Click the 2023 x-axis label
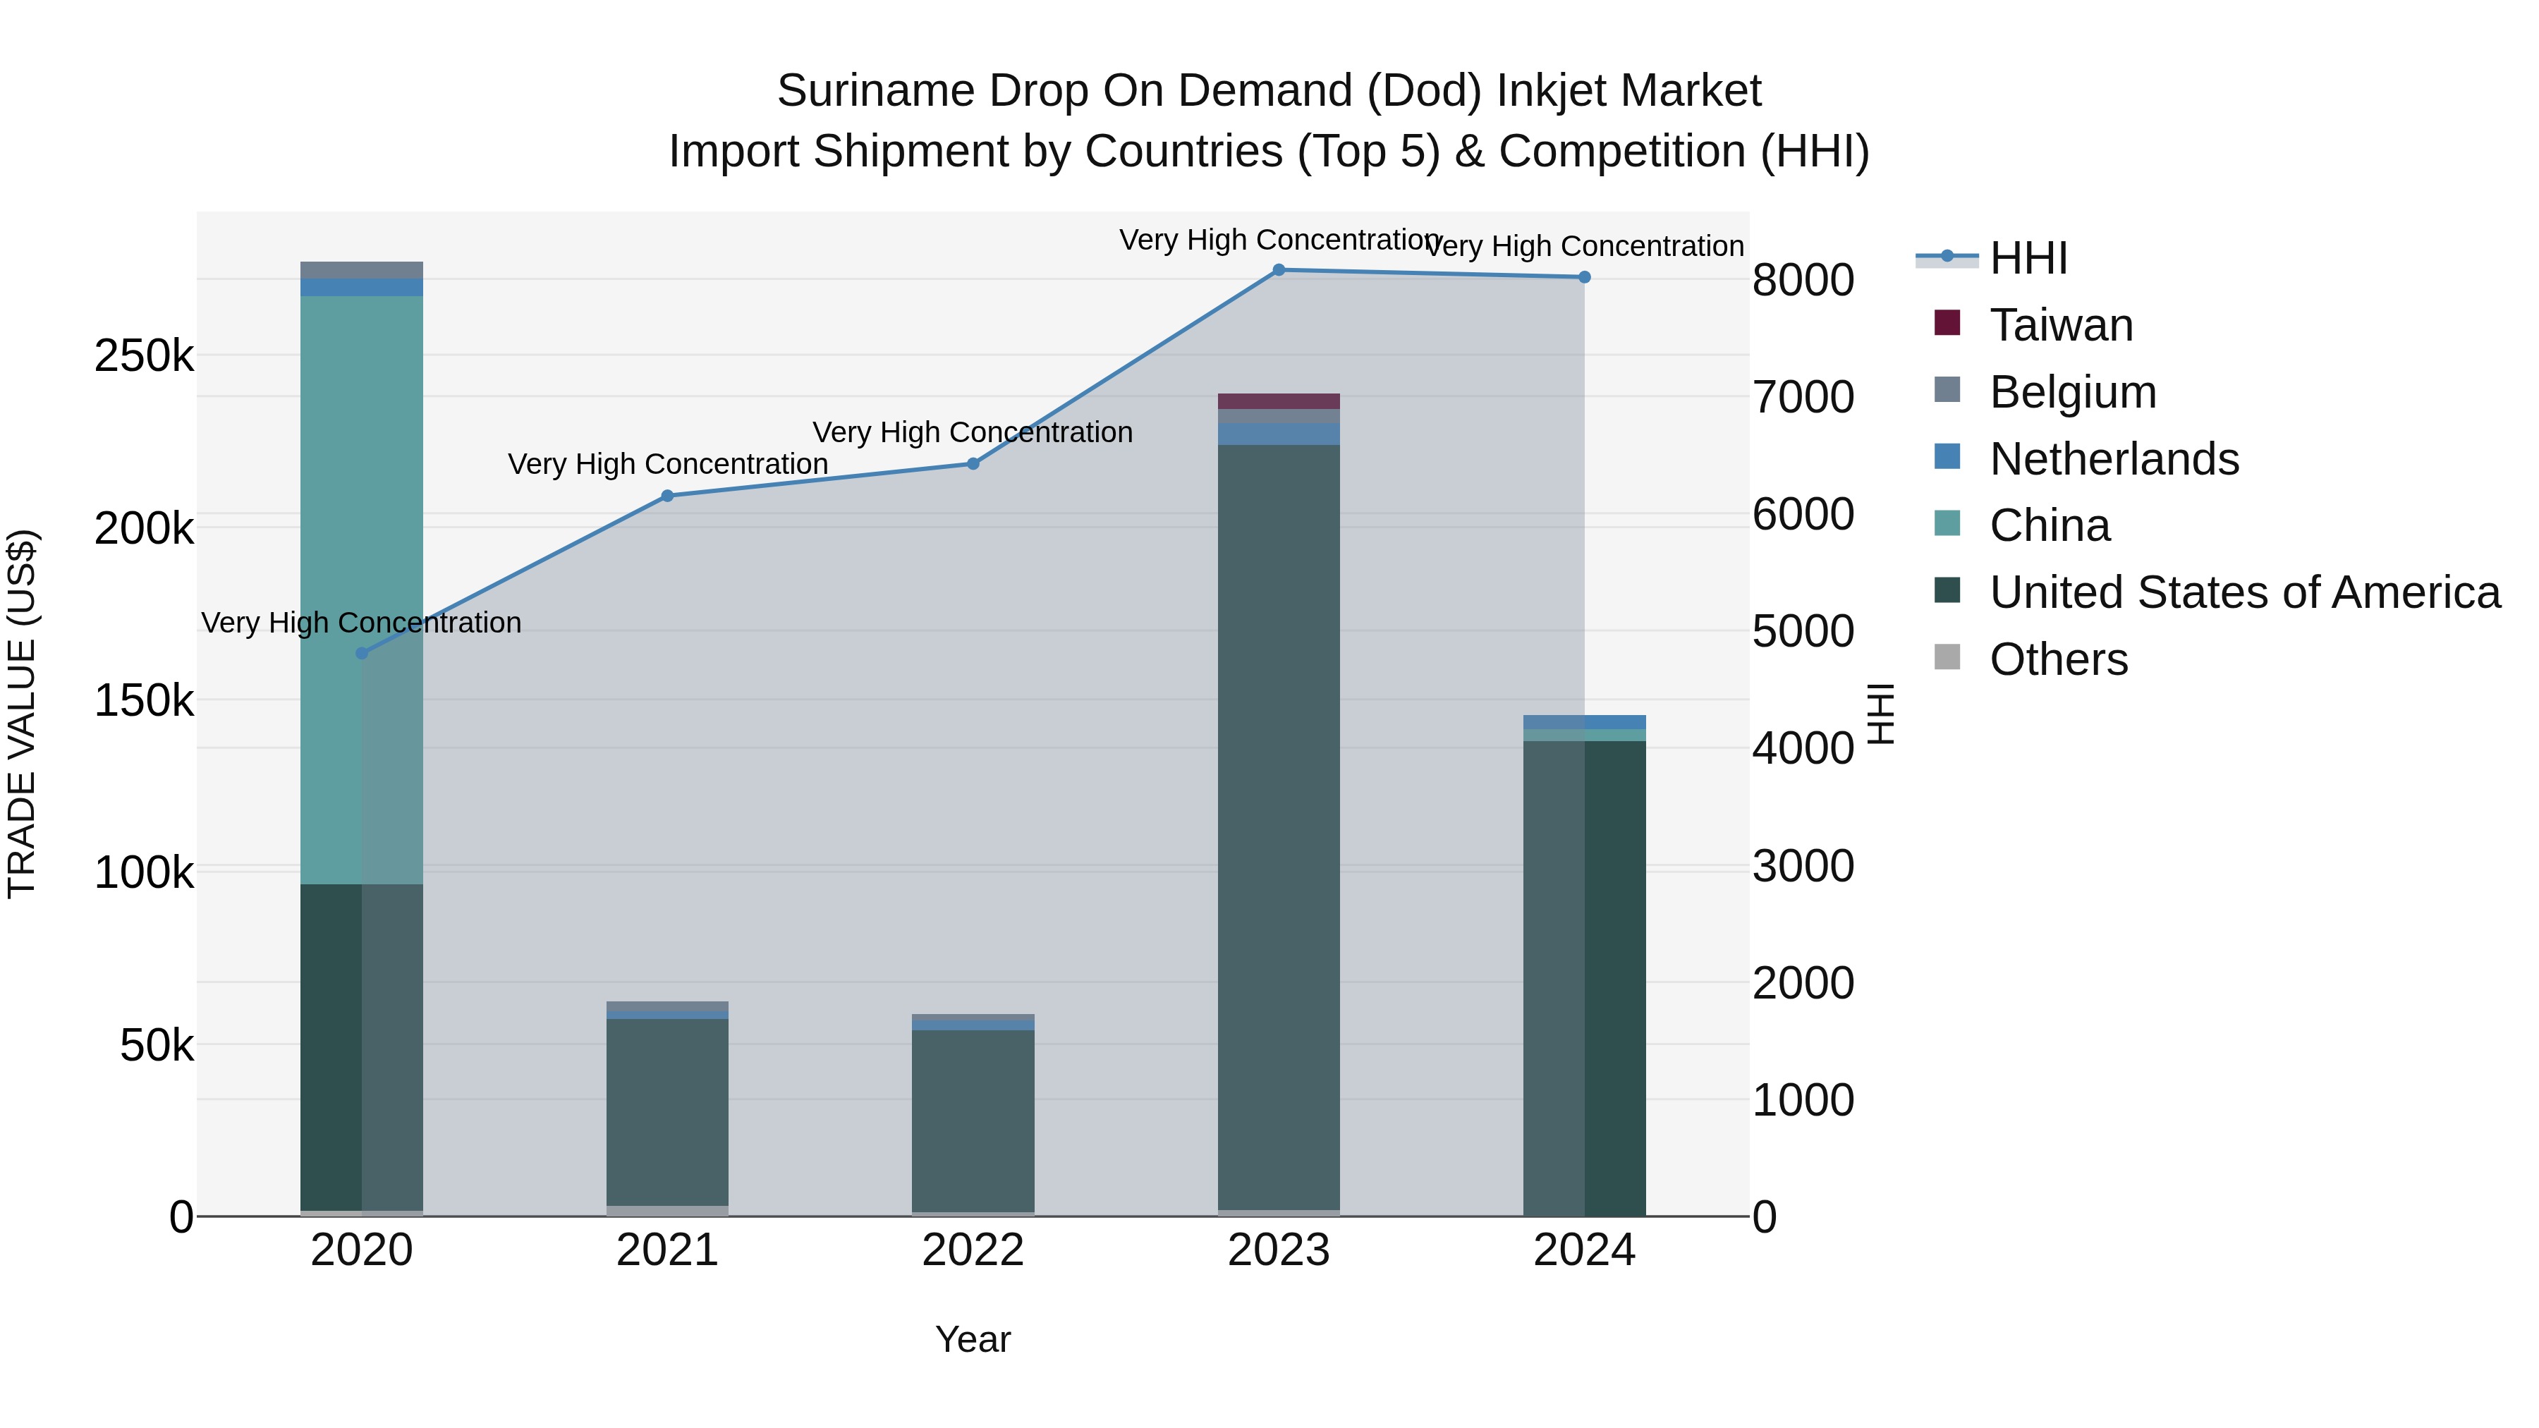The image size is (2539, 1428). point(1279,1250)
